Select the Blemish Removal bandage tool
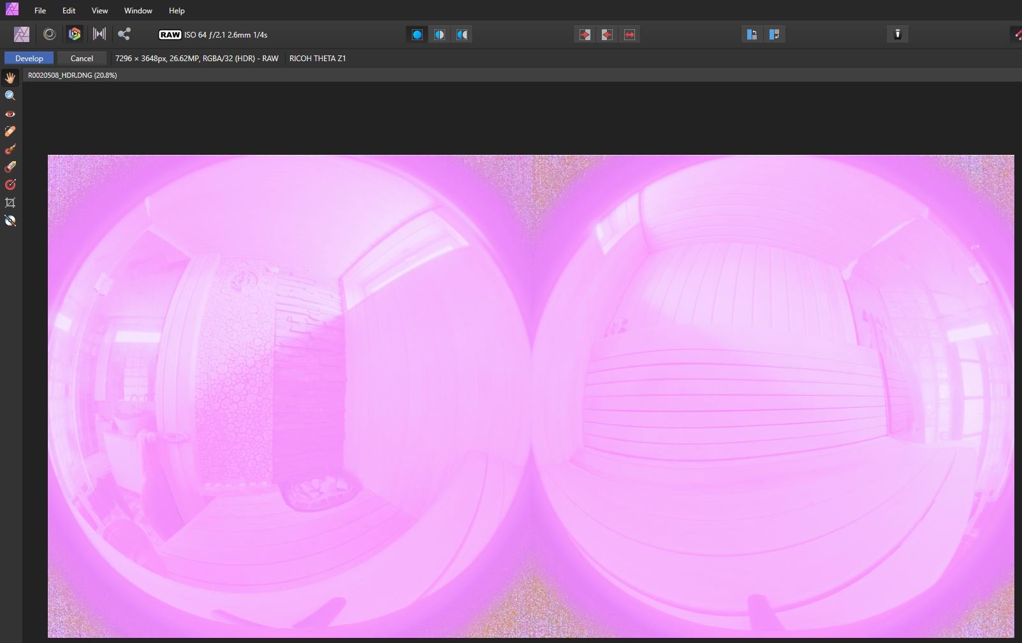Viewport: 1022px width, 643px height. click(x=10, y=131)
